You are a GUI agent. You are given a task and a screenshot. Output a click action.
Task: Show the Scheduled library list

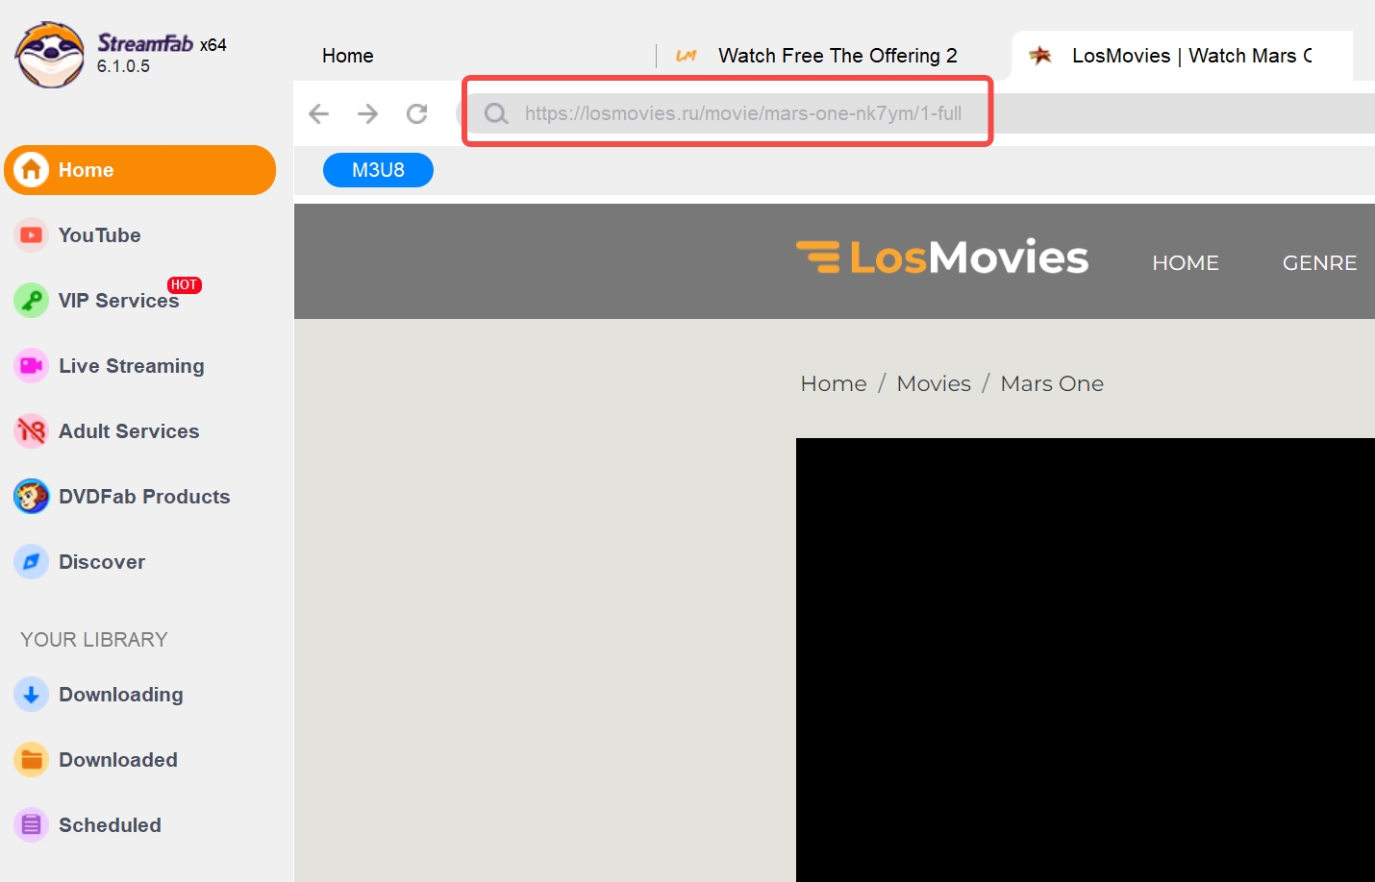tap(110, 825)
